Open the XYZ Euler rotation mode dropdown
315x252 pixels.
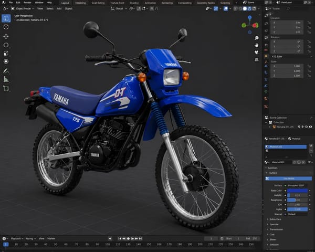coord(291,57)
